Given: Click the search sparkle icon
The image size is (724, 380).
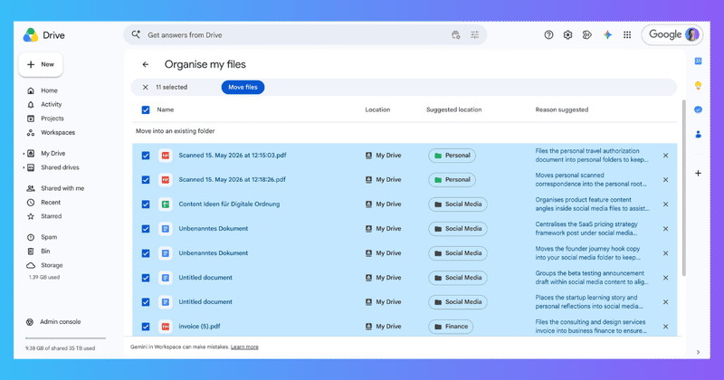Looking at the screenshot, I should [x=136, y=34].
